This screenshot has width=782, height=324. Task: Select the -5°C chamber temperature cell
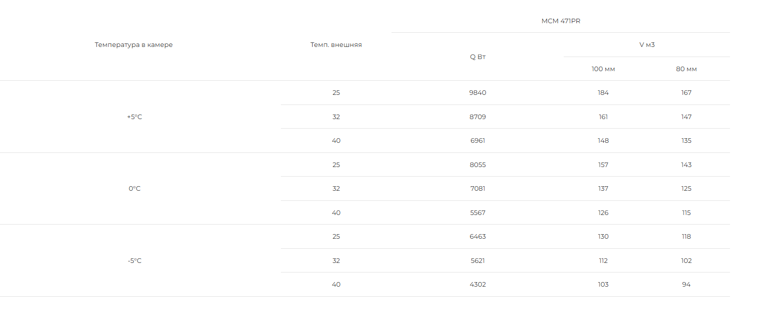(x=134, y=261)
